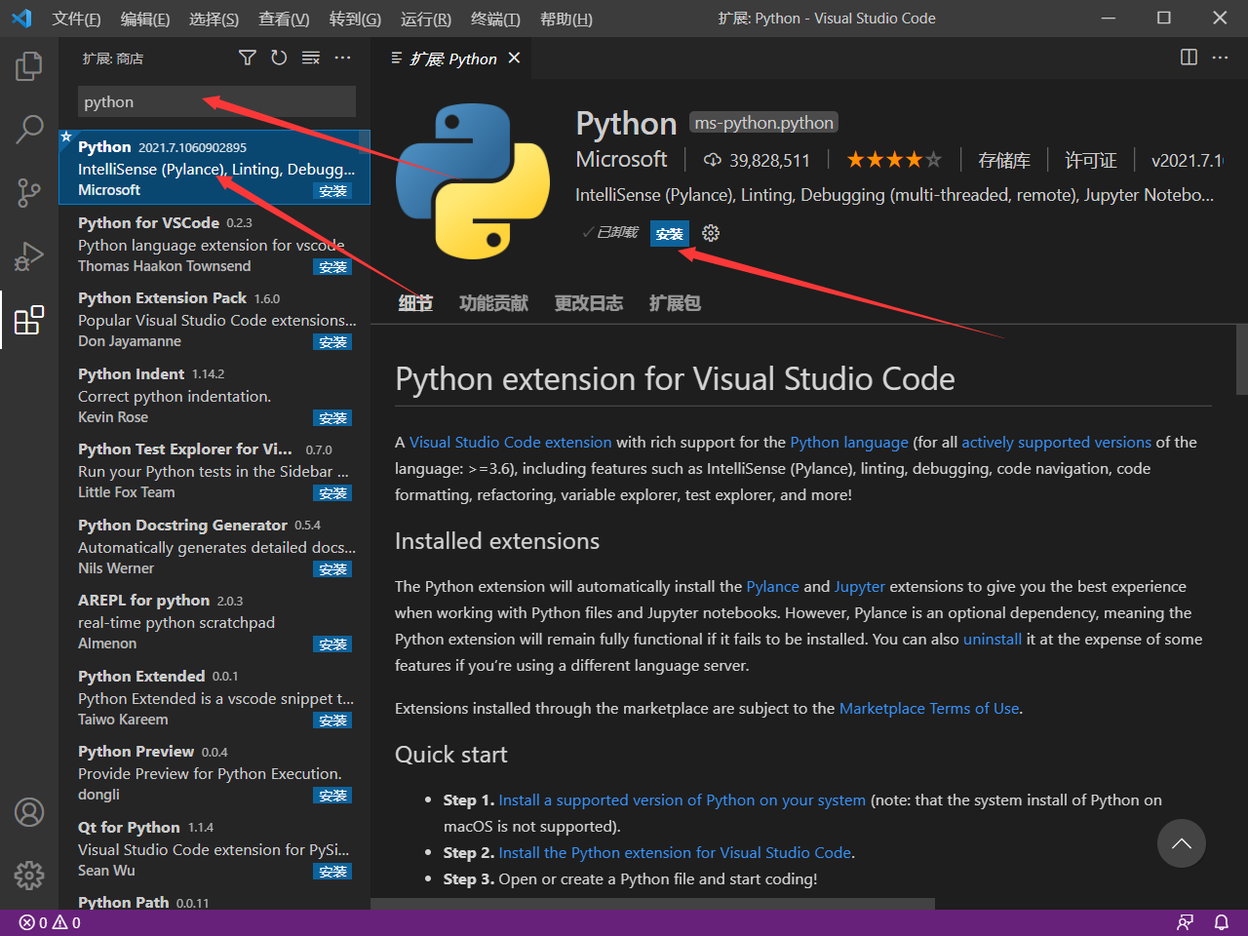Open the Explorer view in activity bar
Image resolution: width=1248 pixels, height=936 pixels.
click(x=29, y=66)
